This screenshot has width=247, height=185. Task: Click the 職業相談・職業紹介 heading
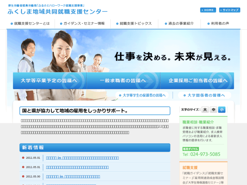pyautogui.click(x=198, y=122)
